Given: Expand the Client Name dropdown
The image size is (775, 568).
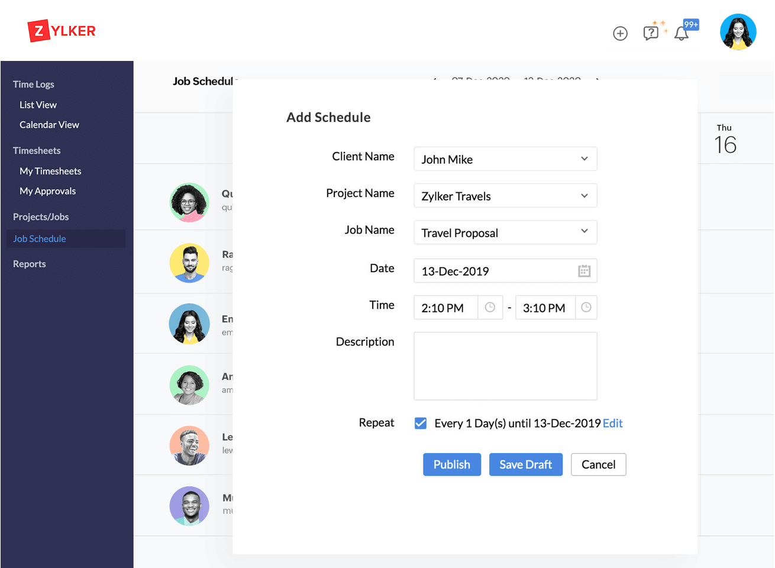Looking at the screenshot, I should (x=505, y=159).
